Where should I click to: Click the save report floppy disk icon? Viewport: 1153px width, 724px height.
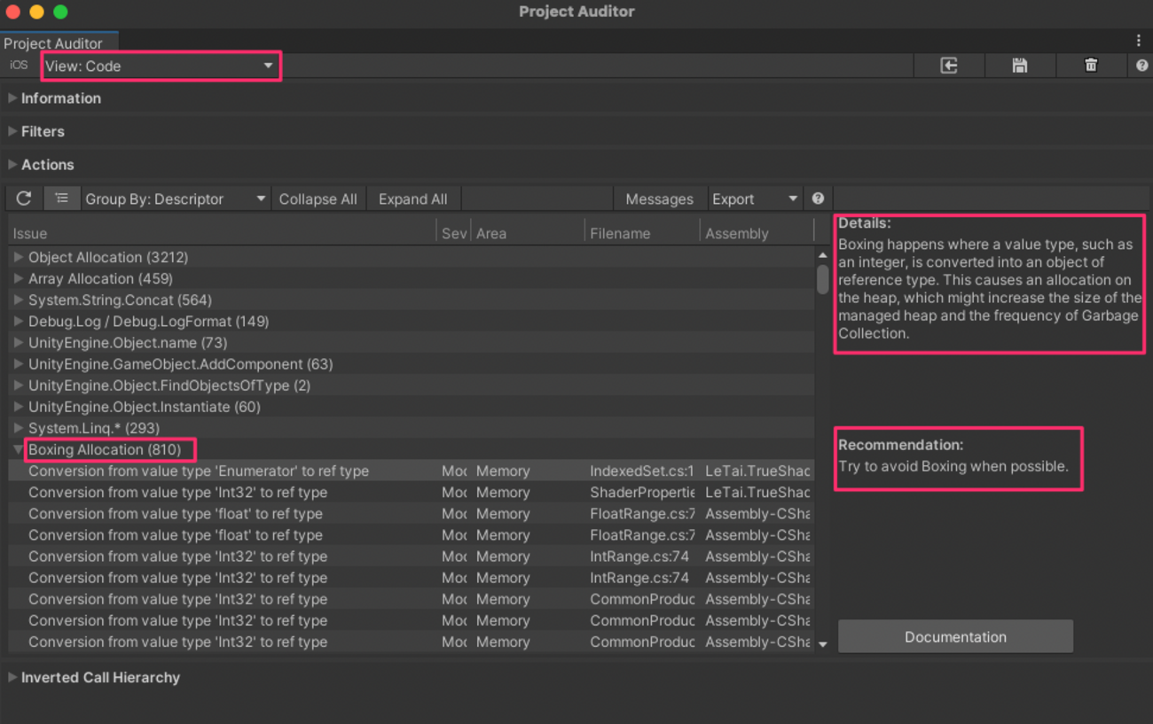coord(1020,66)
